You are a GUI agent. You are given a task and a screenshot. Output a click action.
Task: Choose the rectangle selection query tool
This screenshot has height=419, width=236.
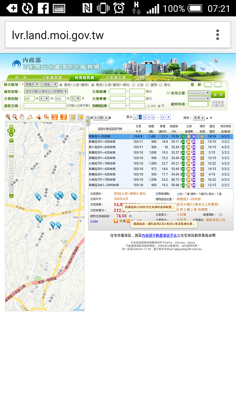[72, 117]
